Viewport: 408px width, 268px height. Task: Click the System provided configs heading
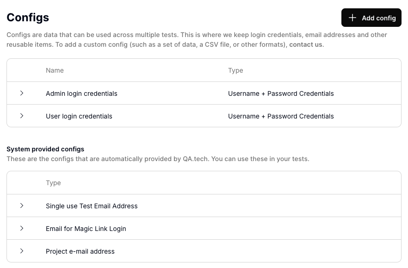(45, 149)
